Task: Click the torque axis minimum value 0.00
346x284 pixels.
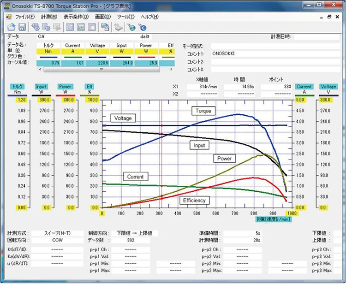Action: [22, 208]
